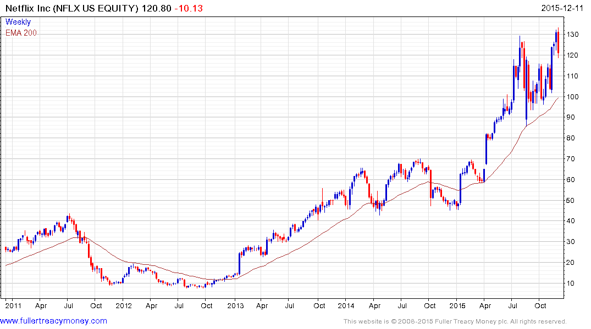Click the Weekly interval label

18,22
